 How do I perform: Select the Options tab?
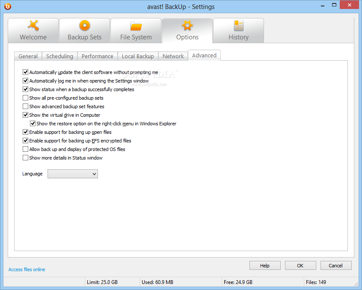click(x=187, y=30)
